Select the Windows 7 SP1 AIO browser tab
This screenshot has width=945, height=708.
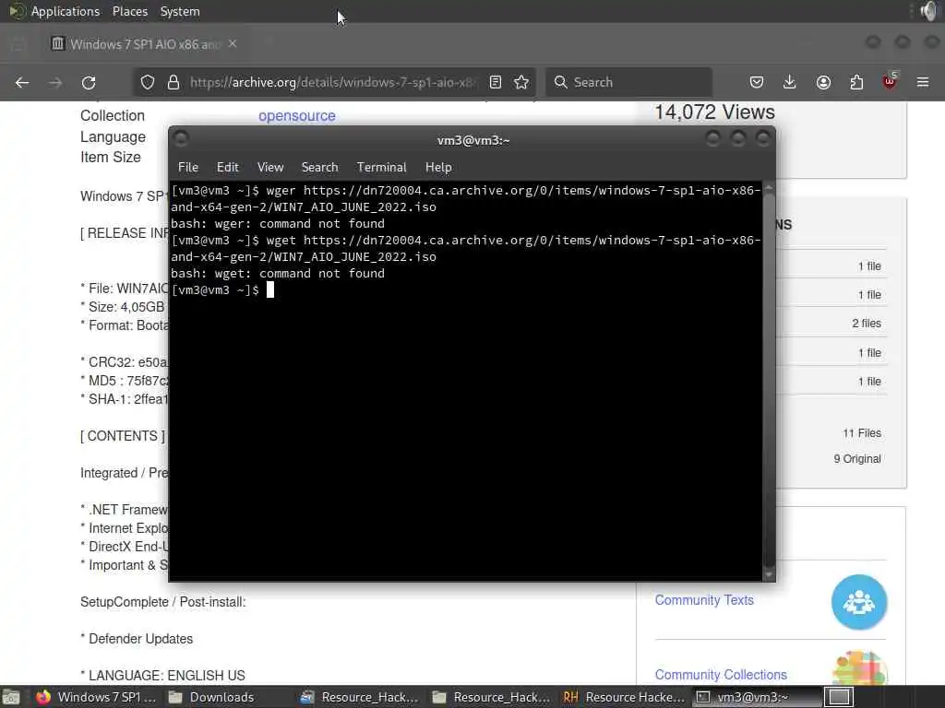pyautogui.click(x=145, y=44)
